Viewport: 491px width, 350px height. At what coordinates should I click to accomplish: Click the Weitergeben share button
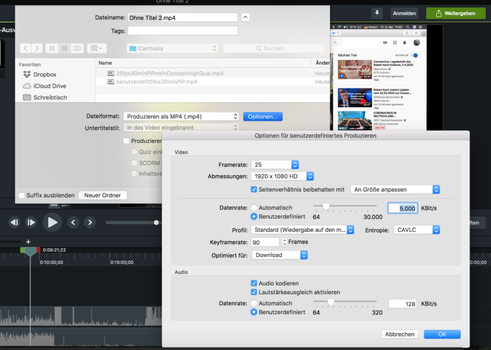(456, 13)
